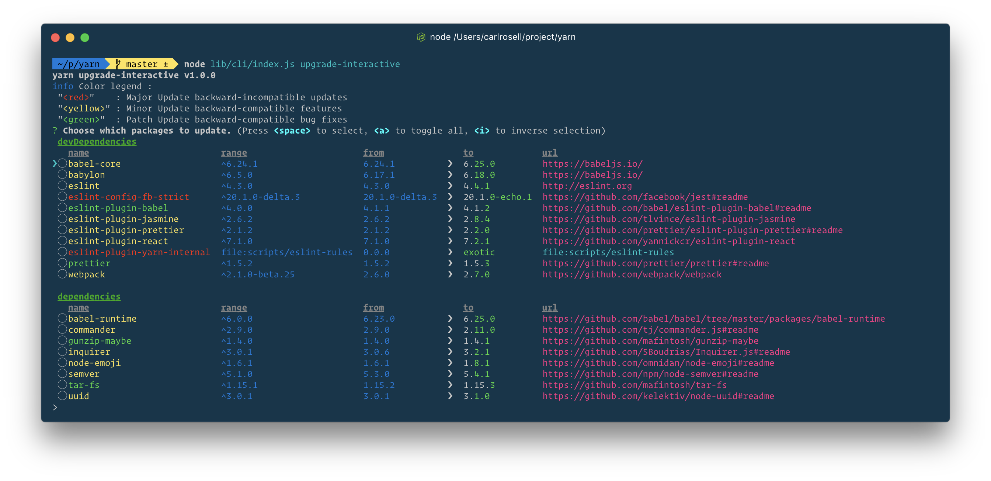Open the kelektiv/node-uuid#readme link
991x481 pixels.
(x=658, y=396)
